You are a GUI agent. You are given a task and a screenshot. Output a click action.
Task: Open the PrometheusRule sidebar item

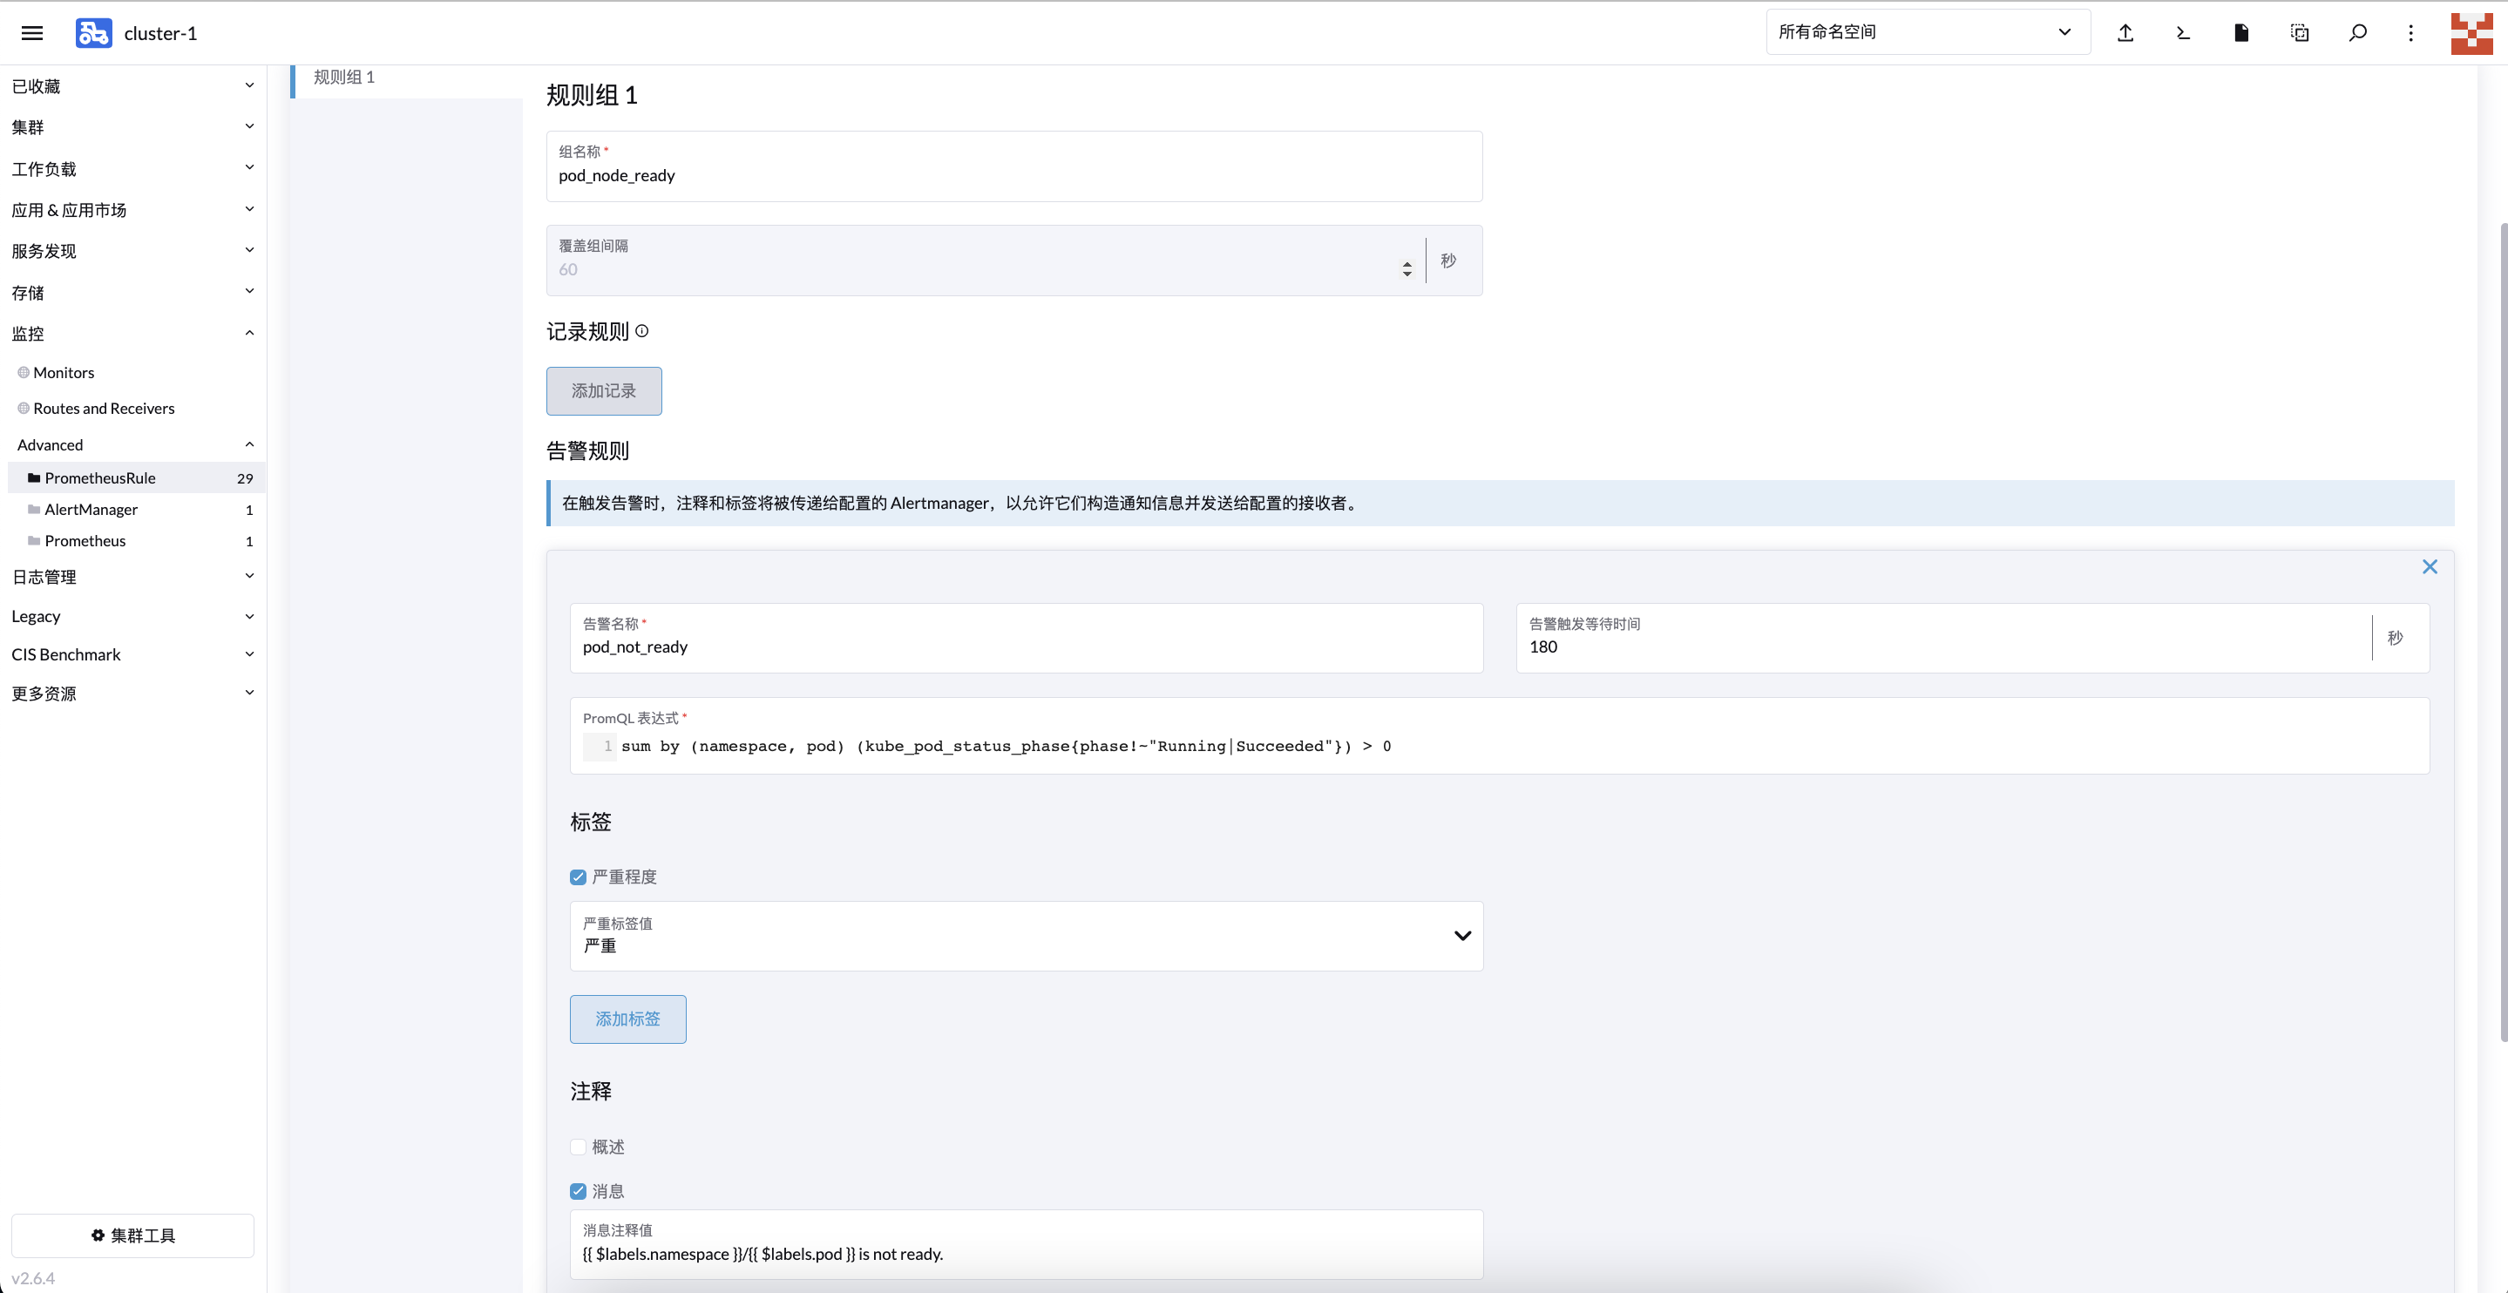coord(100,478)
